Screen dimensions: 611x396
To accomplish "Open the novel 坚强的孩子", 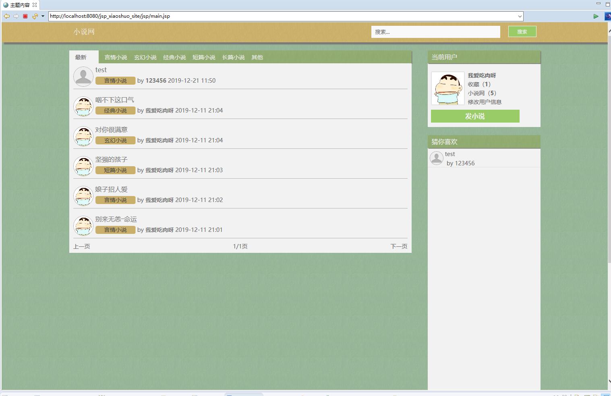I will pyautogui.click(x=111, y=159).
